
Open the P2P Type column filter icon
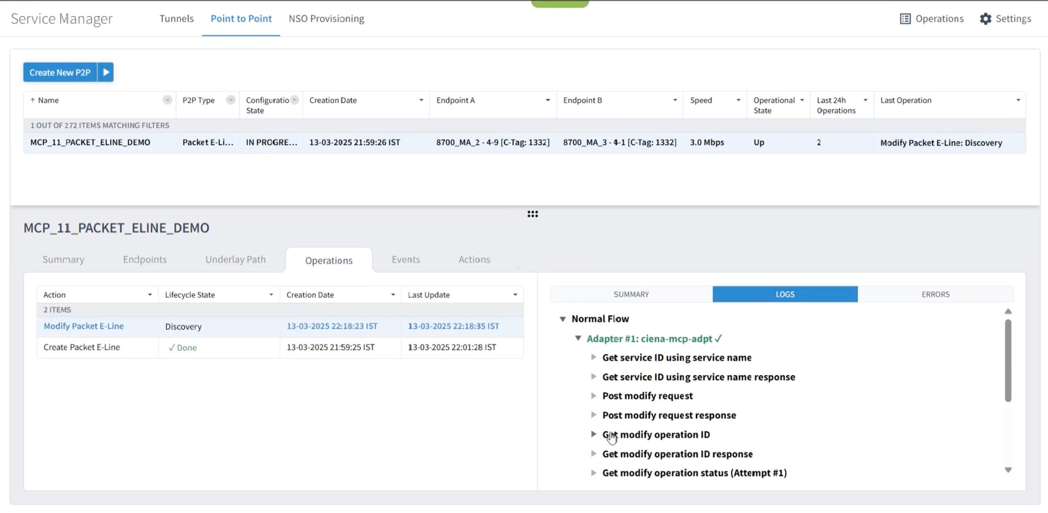tap(231, 100)
